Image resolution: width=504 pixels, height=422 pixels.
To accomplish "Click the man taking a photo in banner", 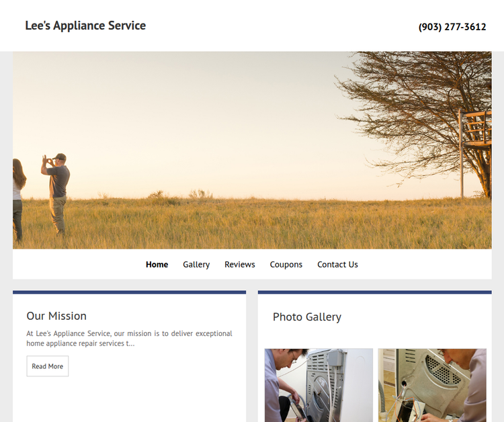I will pyautogui.click(x=57, y=192).
